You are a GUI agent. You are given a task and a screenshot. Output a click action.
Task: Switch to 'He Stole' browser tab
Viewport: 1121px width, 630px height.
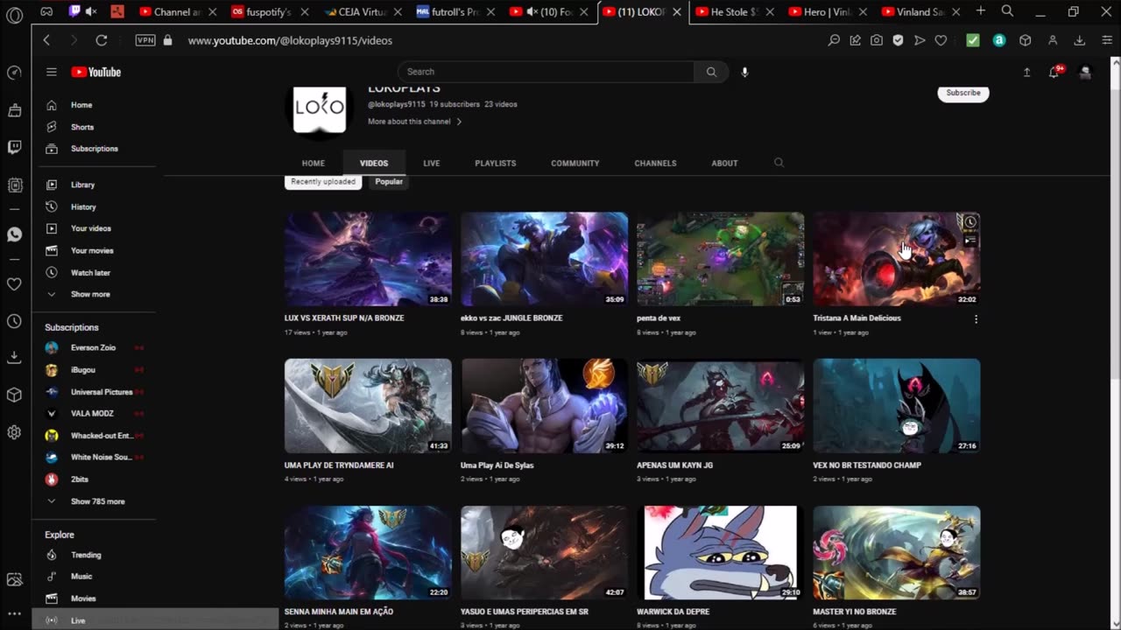(x=734, y=12)
